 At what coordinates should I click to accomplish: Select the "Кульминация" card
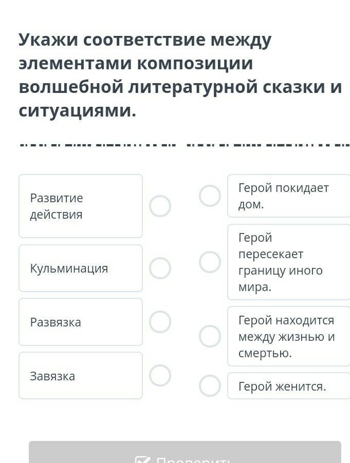point(81,268)
